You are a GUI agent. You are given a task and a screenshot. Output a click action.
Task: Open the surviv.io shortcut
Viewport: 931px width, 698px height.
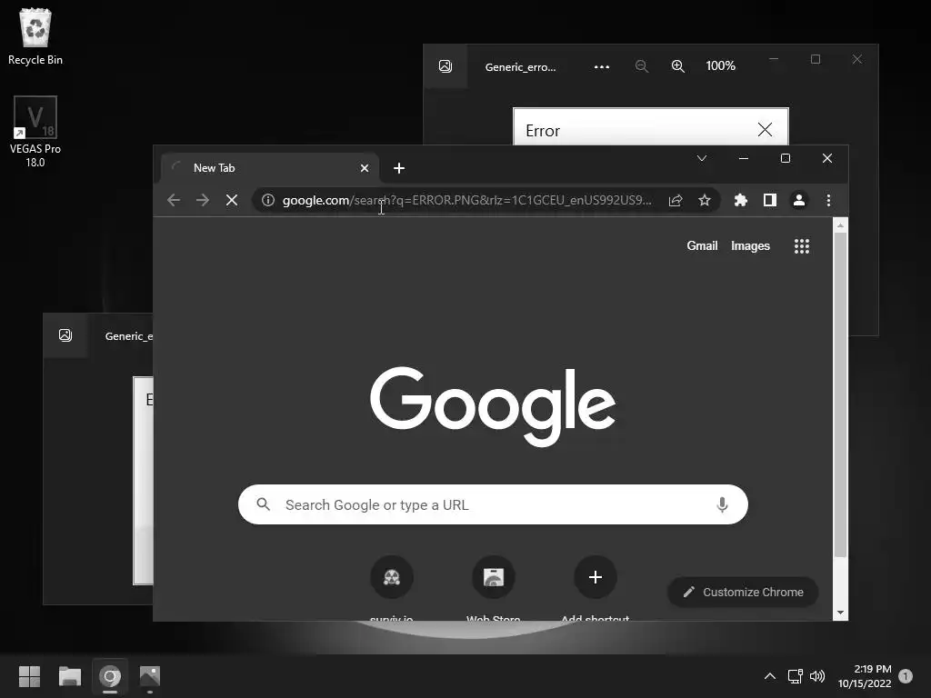pyautogui.click(x=391, y=587)
